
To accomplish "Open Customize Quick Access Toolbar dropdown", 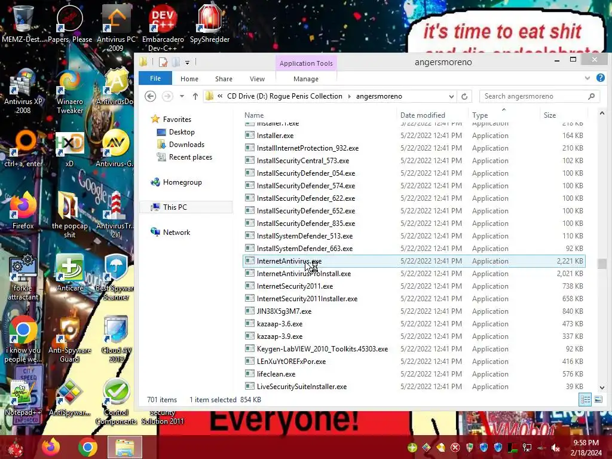I will (187, 62).
